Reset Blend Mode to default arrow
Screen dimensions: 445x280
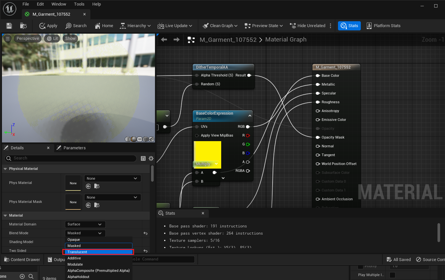click(x=146, y=233)
